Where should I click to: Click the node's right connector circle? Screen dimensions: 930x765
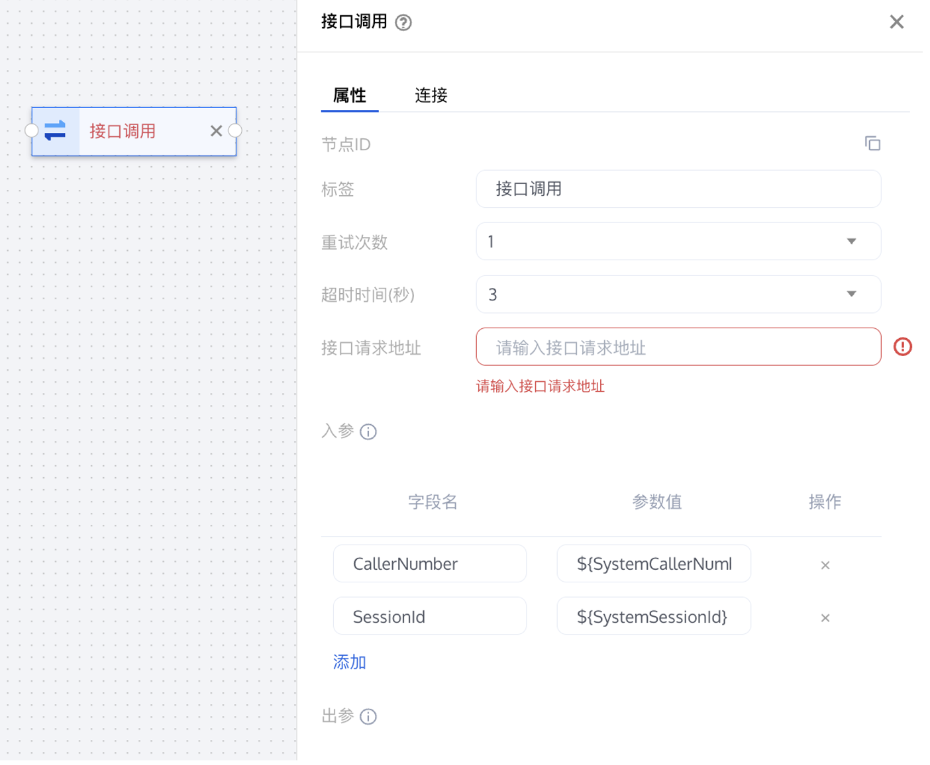coord(235,131)
